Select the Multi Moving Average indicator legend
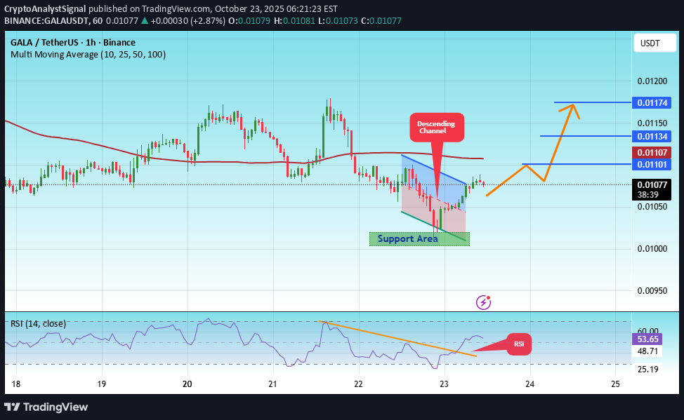This screenshot has height=420, width=684. click(86, 54)
